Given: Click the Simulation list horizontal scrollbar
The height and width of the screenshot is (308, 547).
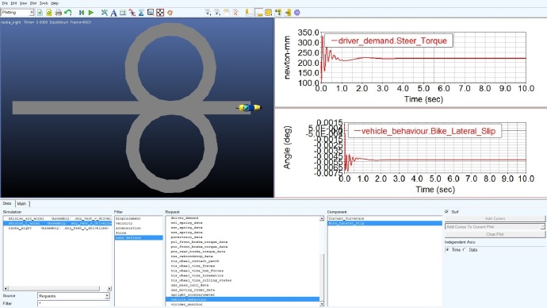Looking at the screenshot, I should coord(57,288).
